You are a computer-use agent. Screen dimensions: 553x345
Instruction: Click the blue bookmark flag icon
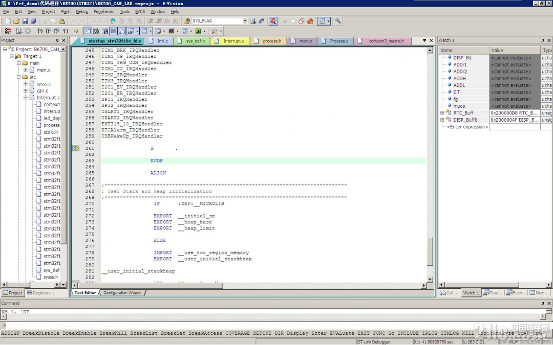pyautogui.click(x=113, y=21)
